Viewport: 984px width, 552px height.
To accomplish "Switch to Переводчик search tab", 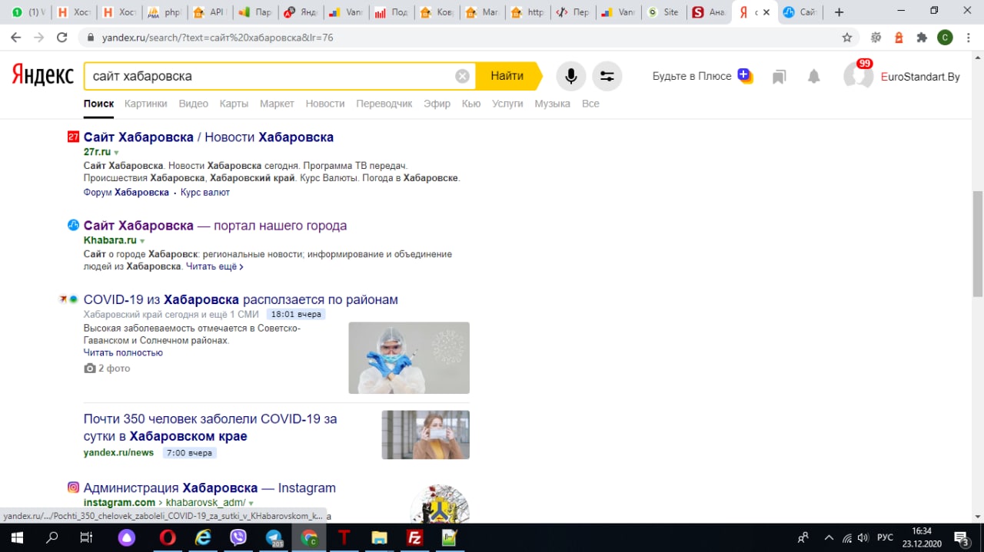I will 384,103.
